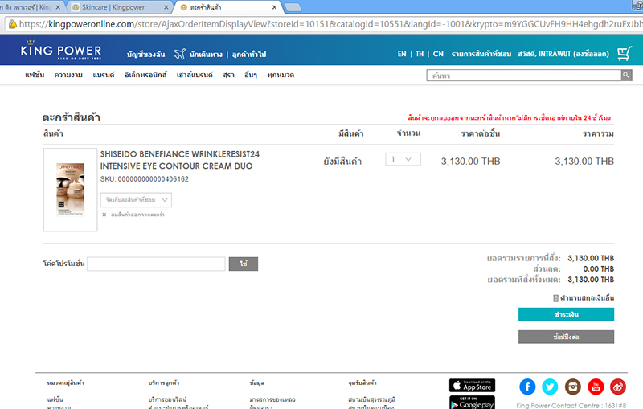Switch site language to EN
Screen dimensions: 643x409
[402, 54]
